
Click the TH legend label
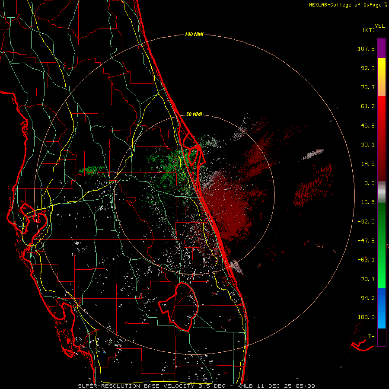click(371, 337)
